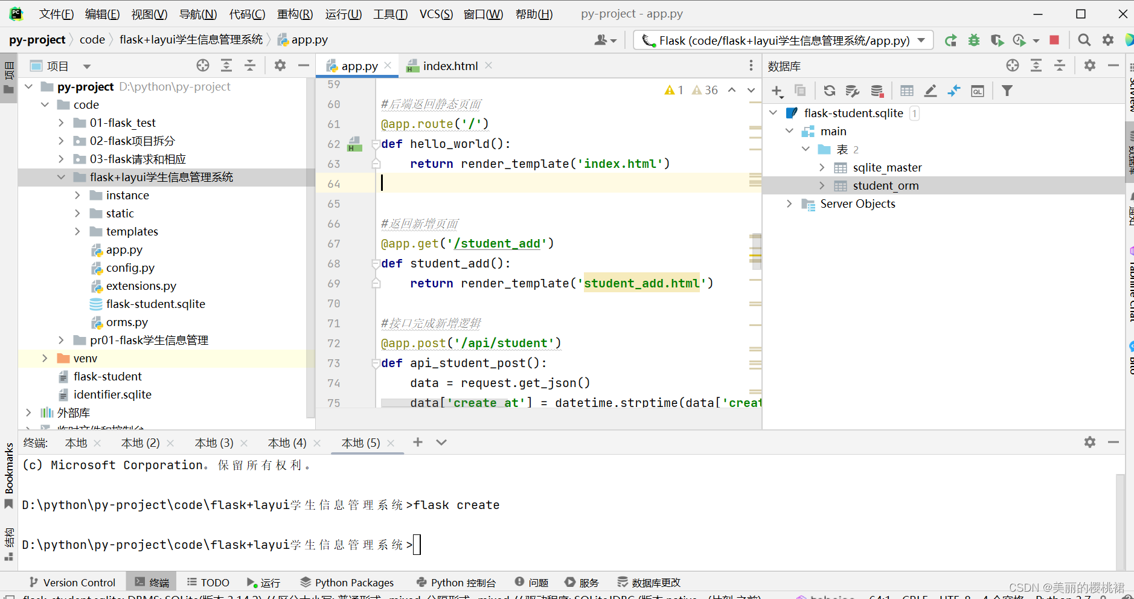The width and height of the screenshot is (1134, 599).
Task: Open IDE Settings with the gear icon
Action: point(1108,40)
